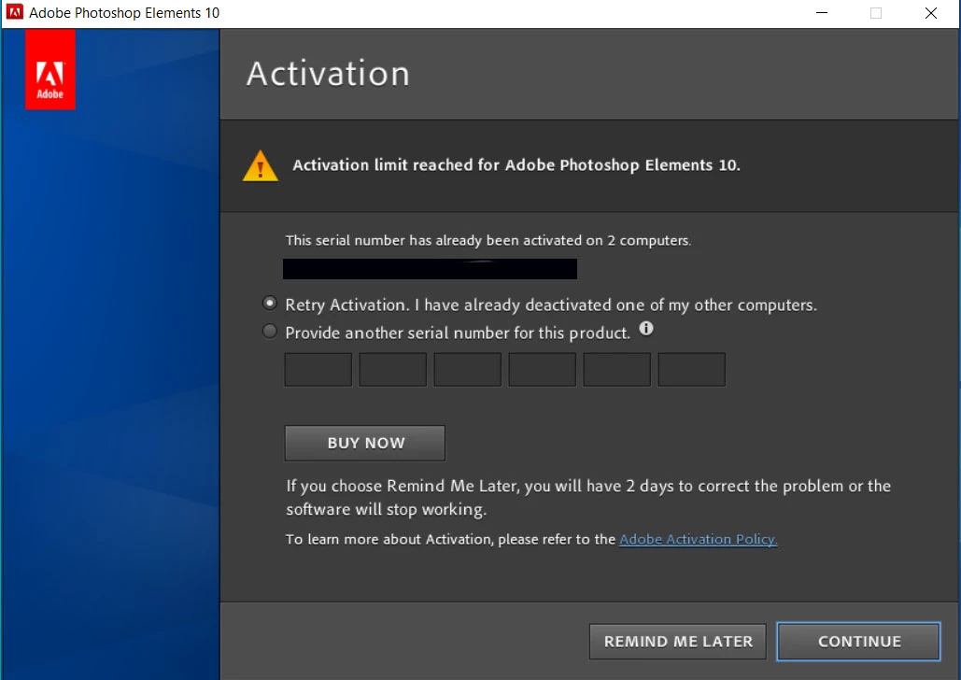Click the second serial number field
The image size is (961, 680).
393,369
